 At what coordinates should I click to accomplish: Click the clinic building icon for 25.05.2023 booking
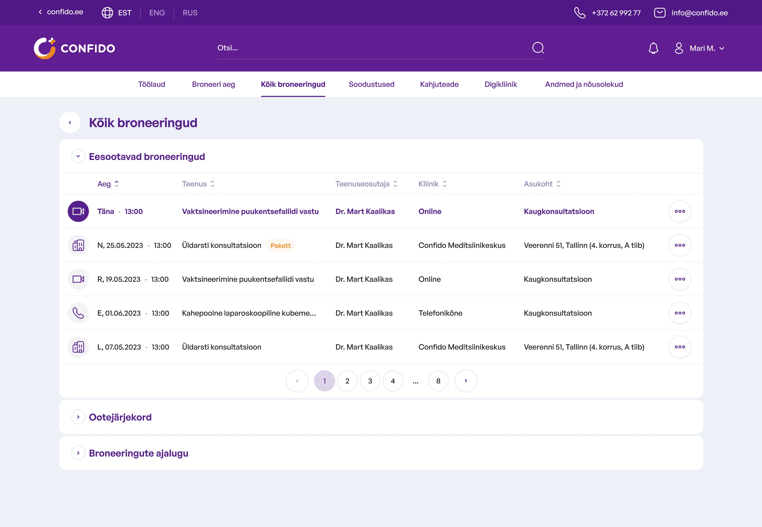(78, 245)
